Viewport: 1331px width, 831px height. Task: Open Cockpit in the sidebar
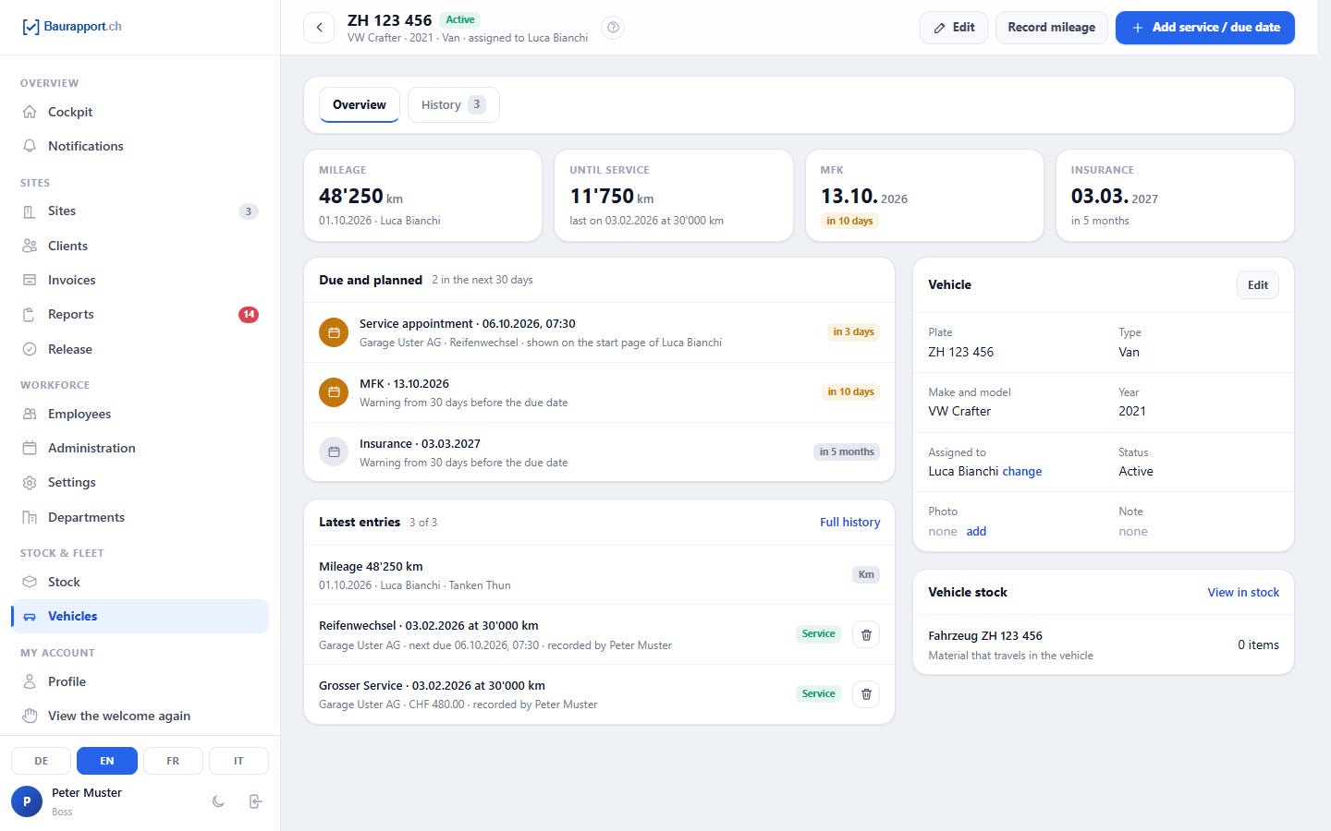(x=140, y=112)
